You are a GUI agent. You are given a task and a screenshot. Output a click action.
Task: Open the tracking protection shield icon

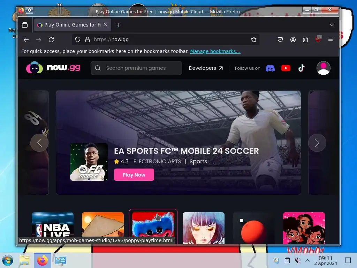point(78,40)
